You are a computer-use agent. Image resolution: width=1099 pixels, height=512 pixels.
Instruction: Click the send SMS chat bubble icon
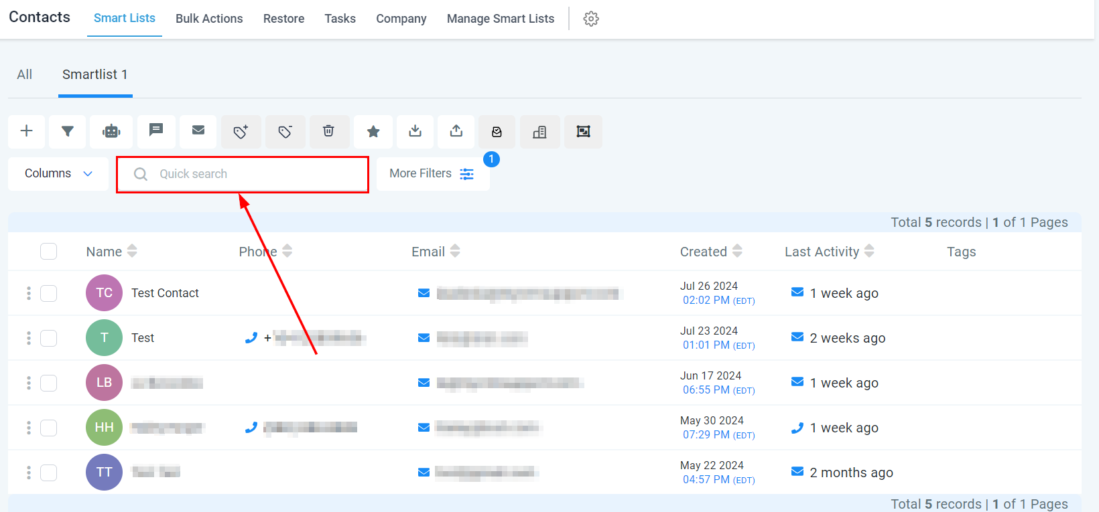[156, 131]
